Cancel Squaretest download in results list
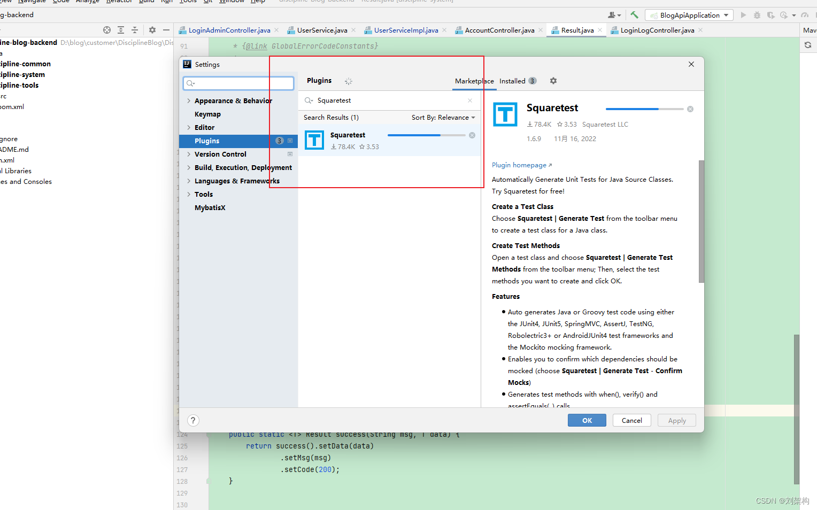 (472, 135)
